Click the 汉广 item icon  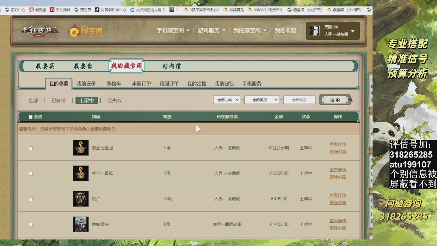pyautogui.click(x=81, y=199)
